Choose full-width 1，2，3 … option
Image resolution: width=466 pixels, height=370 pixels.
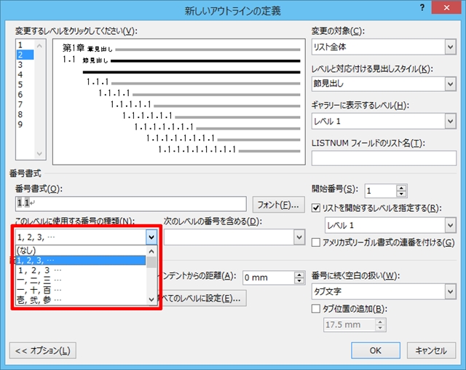[81, 270]
